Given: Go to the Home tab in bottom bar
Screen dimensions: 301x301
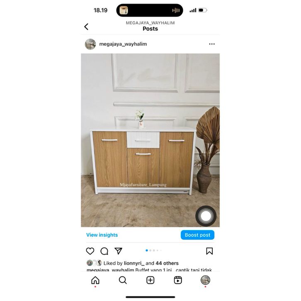Looking at the screenshot, I should [95, 280].
